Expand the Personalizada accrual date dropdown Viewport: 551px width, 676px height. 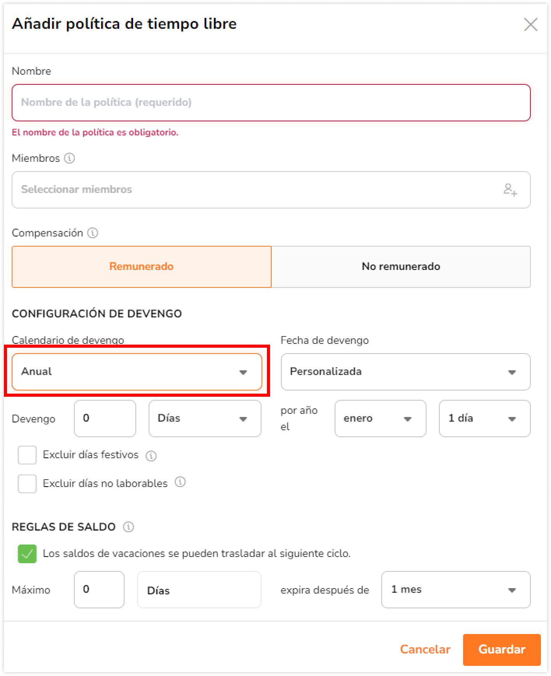click(x=405, y=372)
